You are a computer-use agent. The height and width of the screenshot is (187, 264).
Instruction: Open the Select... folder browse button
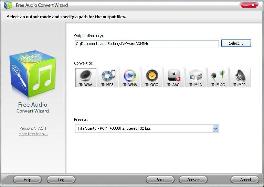tap(236, 43)
